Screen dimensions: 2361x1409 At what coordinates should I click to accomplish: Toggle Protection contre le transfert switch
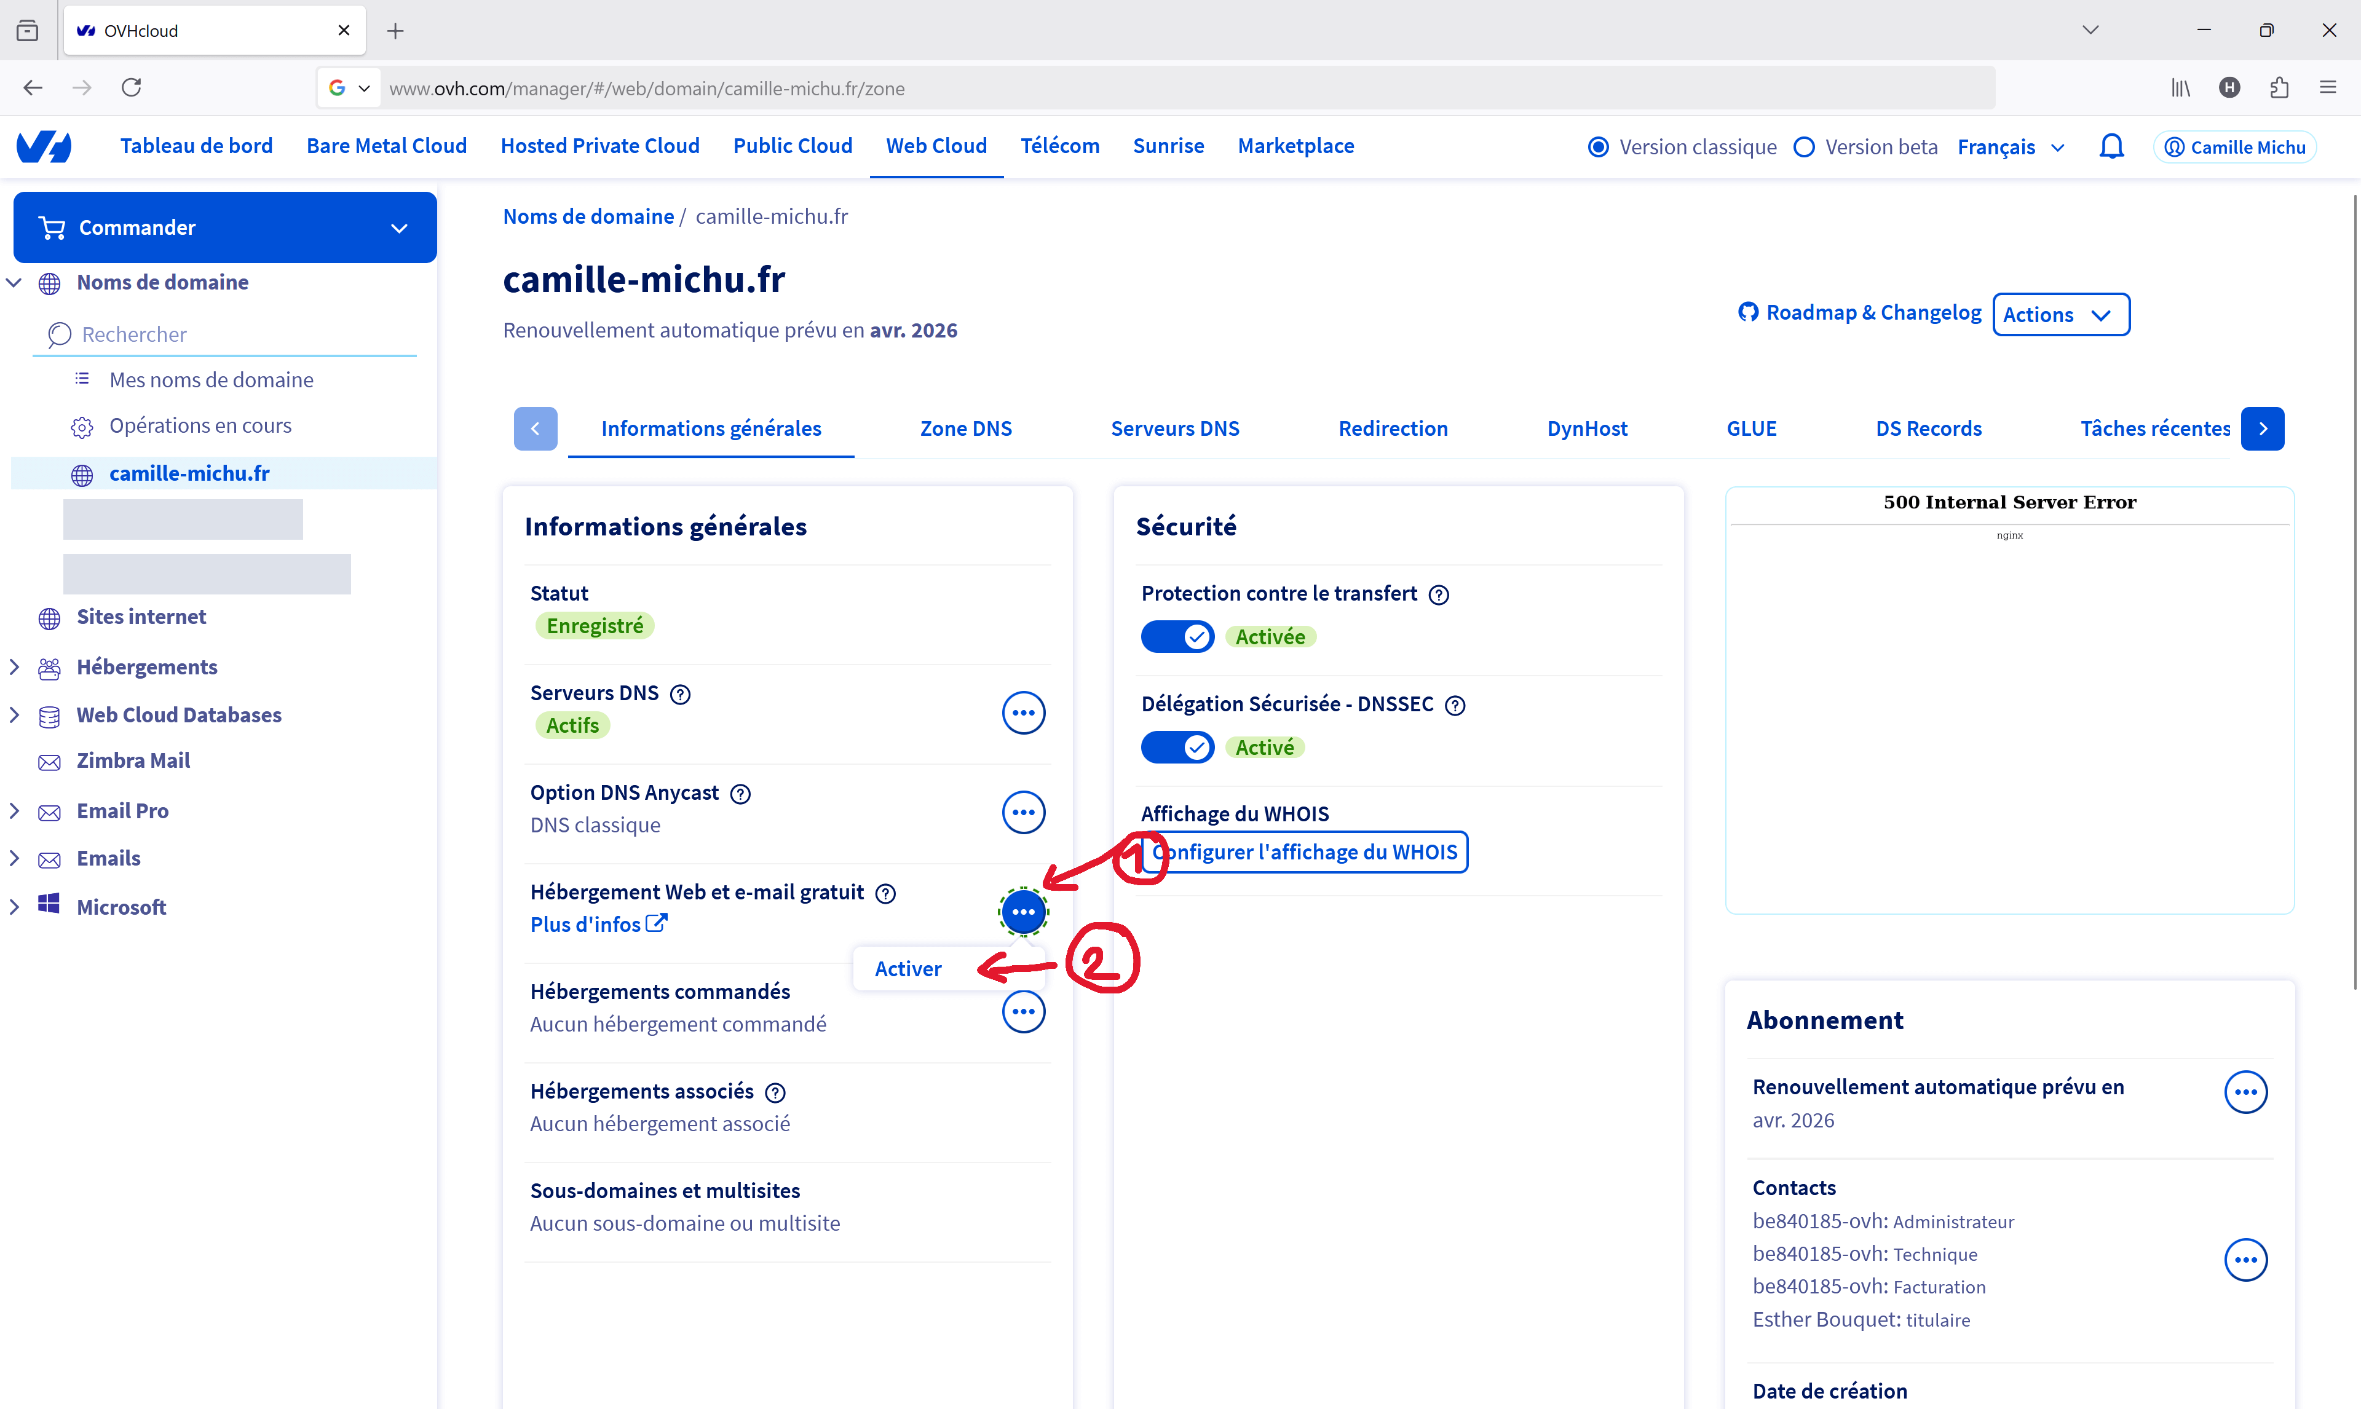(1177, 636)
